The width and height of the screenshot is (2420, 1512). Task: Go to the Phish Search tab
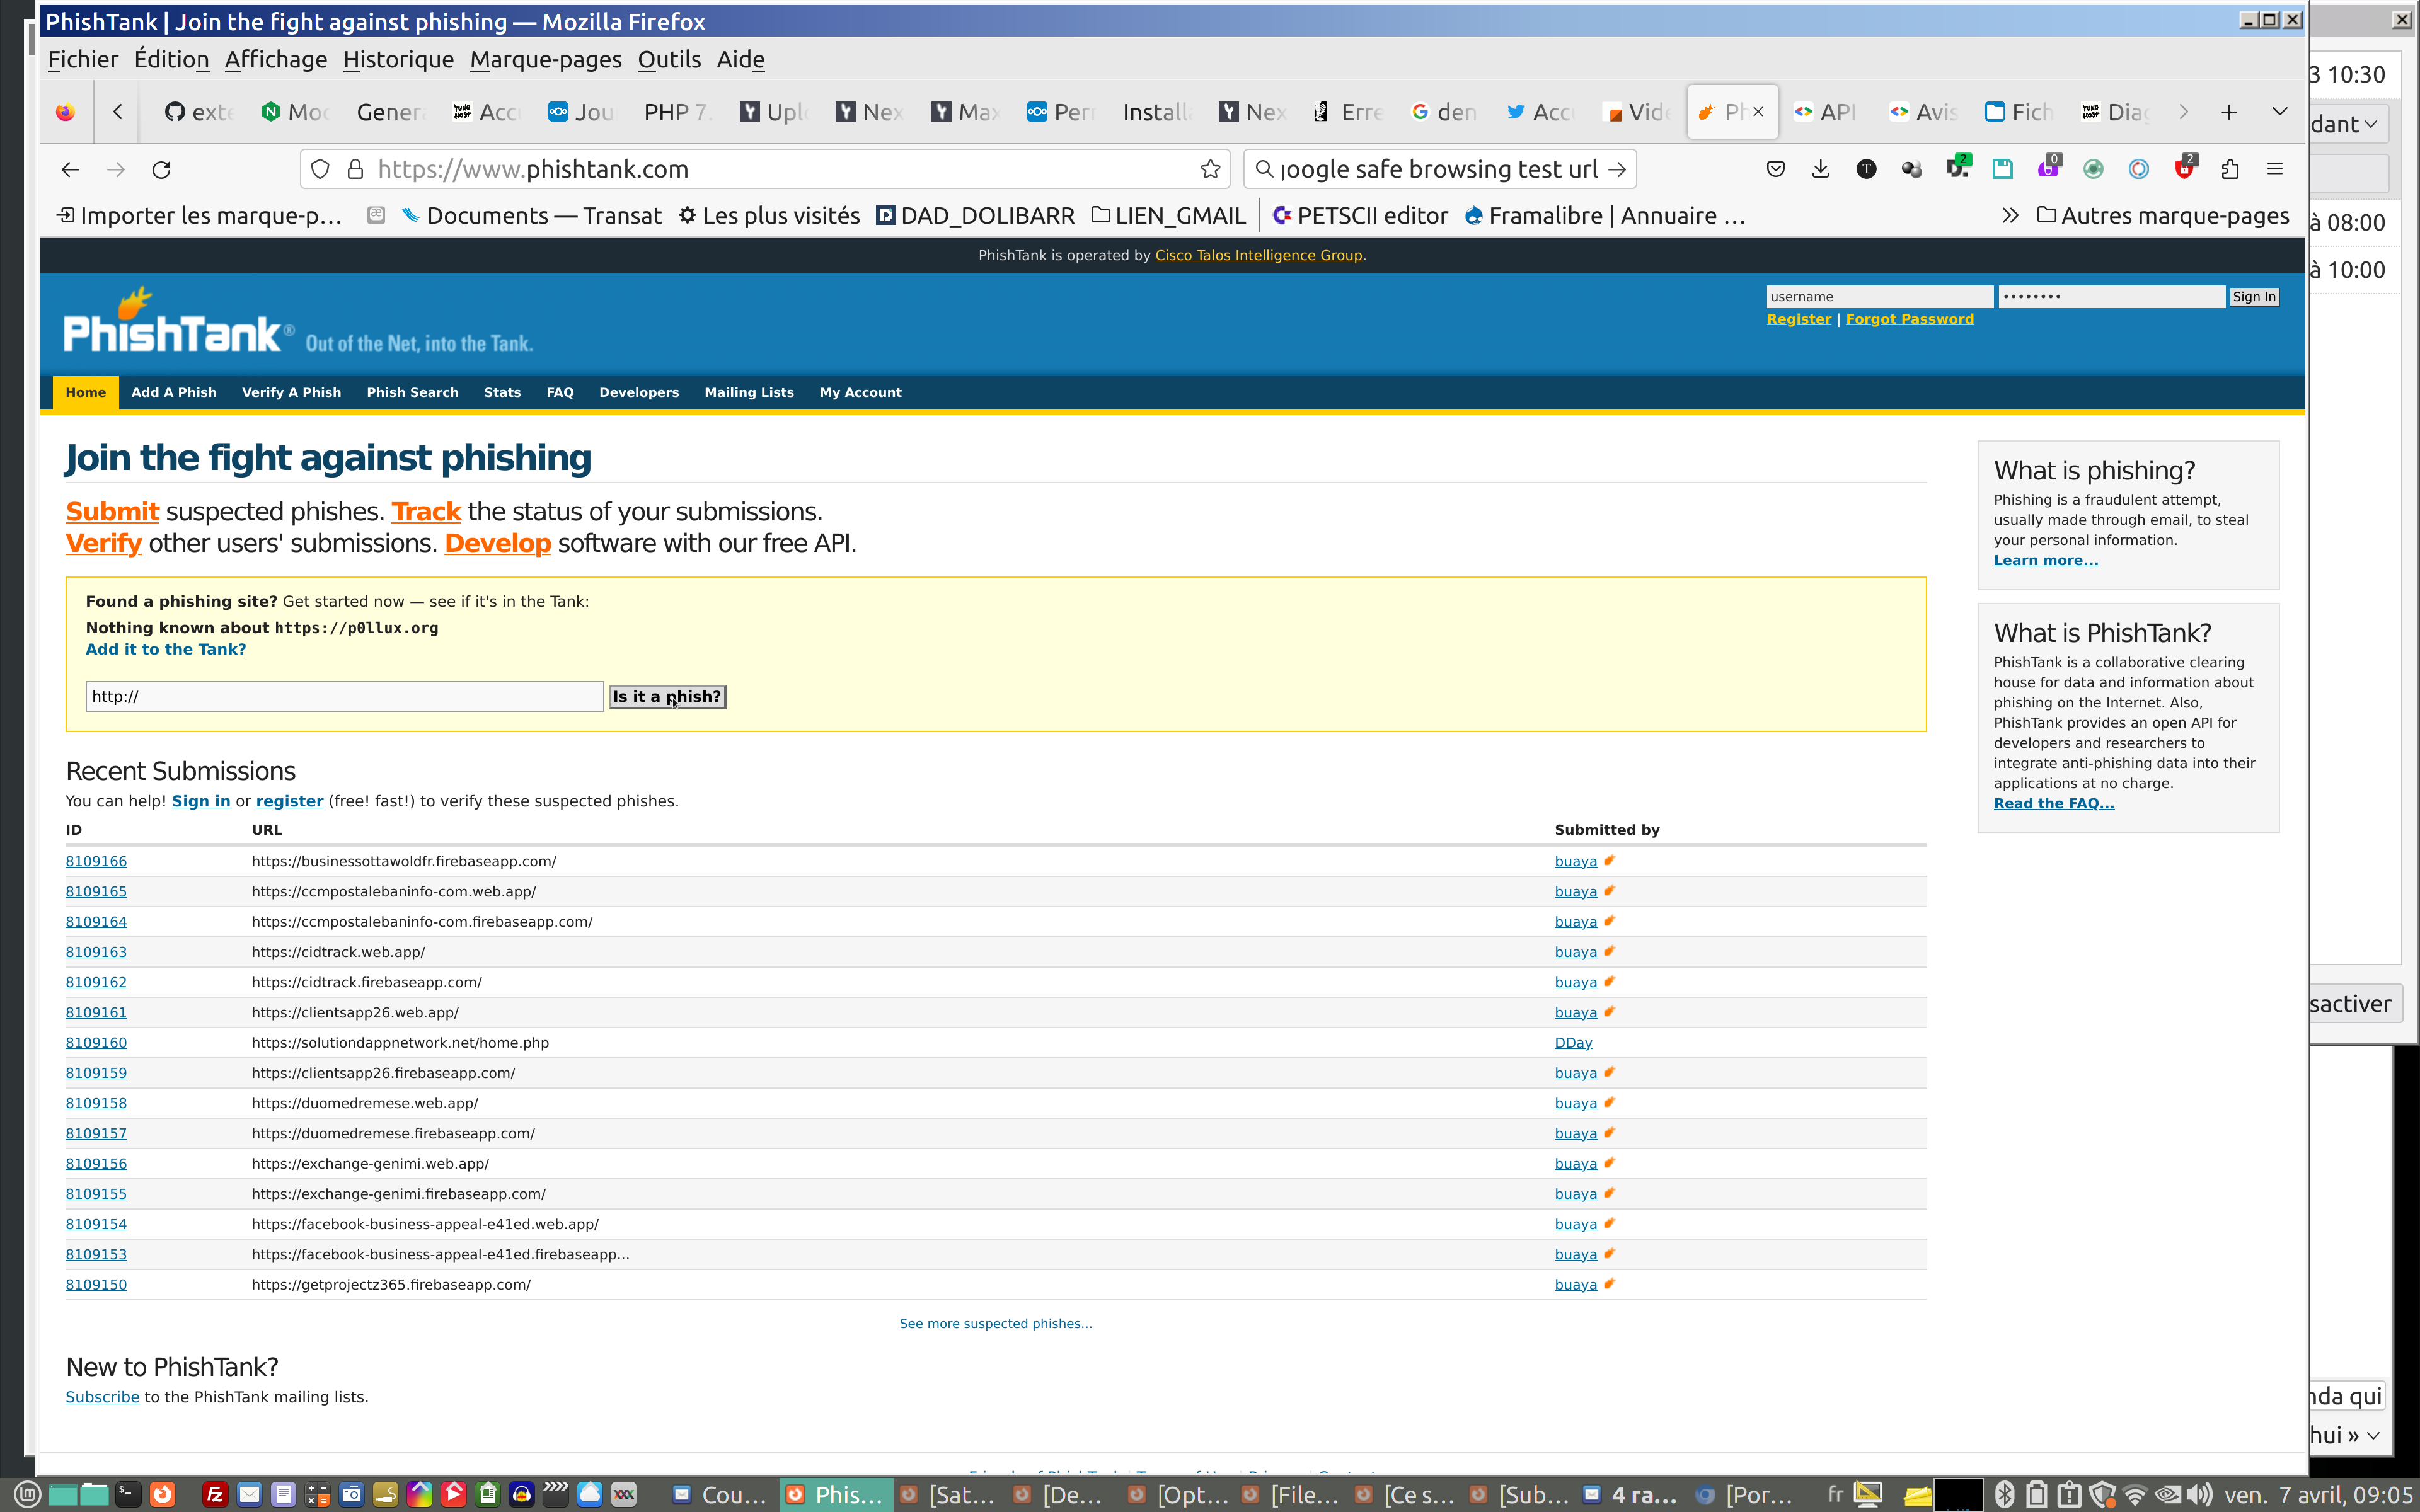click(412, 392)
